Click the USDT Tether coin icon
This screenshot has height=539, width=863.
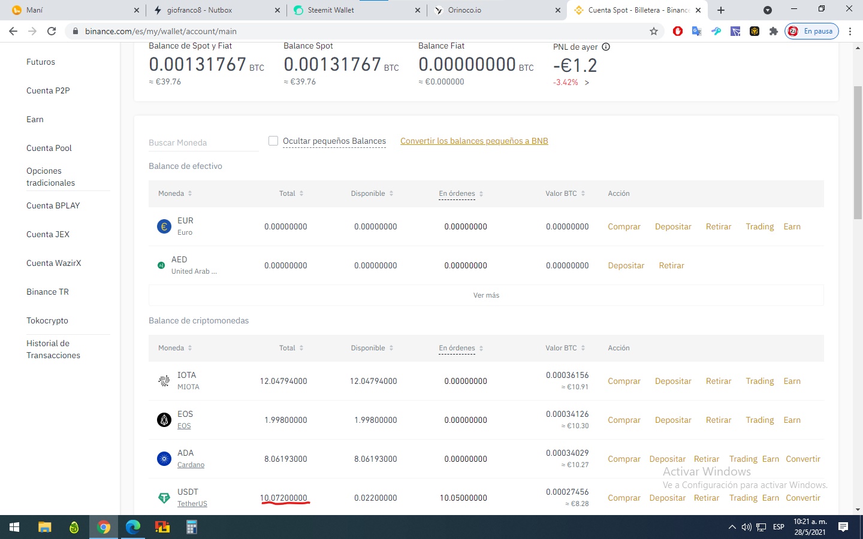[164, 498]
